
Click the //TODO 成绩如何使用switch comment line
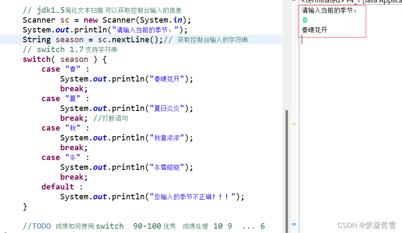(143, 226)
